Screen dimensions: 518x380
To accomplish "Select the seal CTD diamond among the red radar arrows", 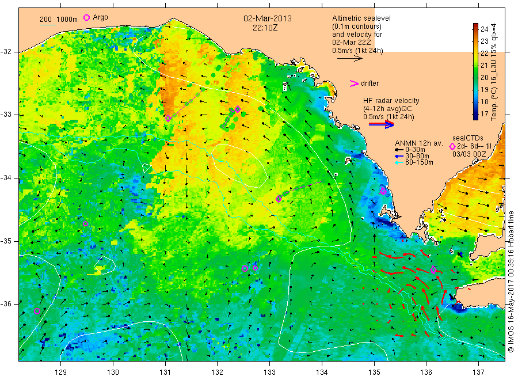I will pos(433,270).
